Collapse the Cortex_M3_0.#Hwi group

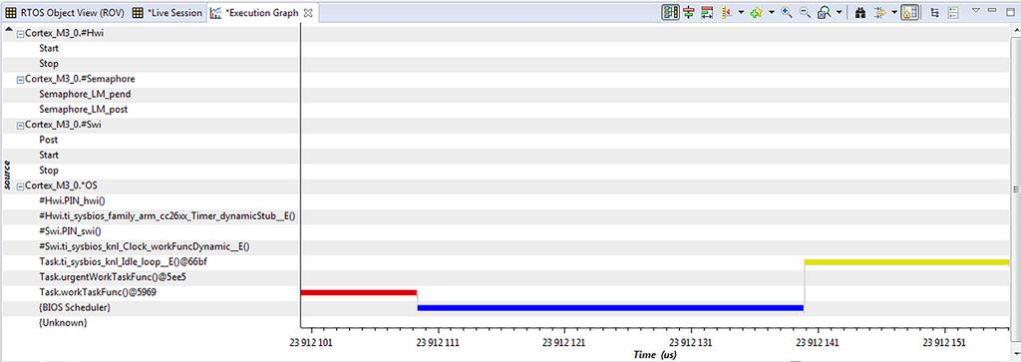[x=20, y=33]
